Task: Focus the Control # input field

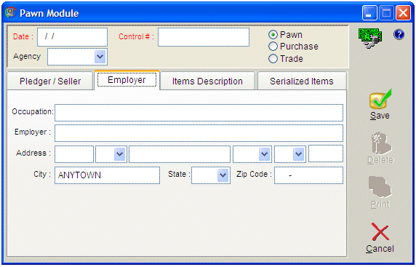Action: tap(204, 37)
